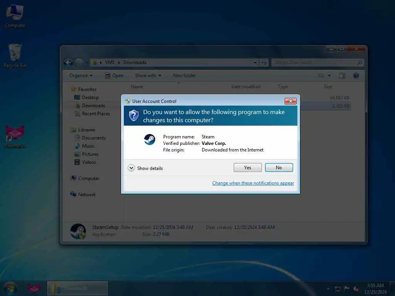Close the User Account Control dialog
This screenshot has width=395, height=296.
tap(290, 101)
